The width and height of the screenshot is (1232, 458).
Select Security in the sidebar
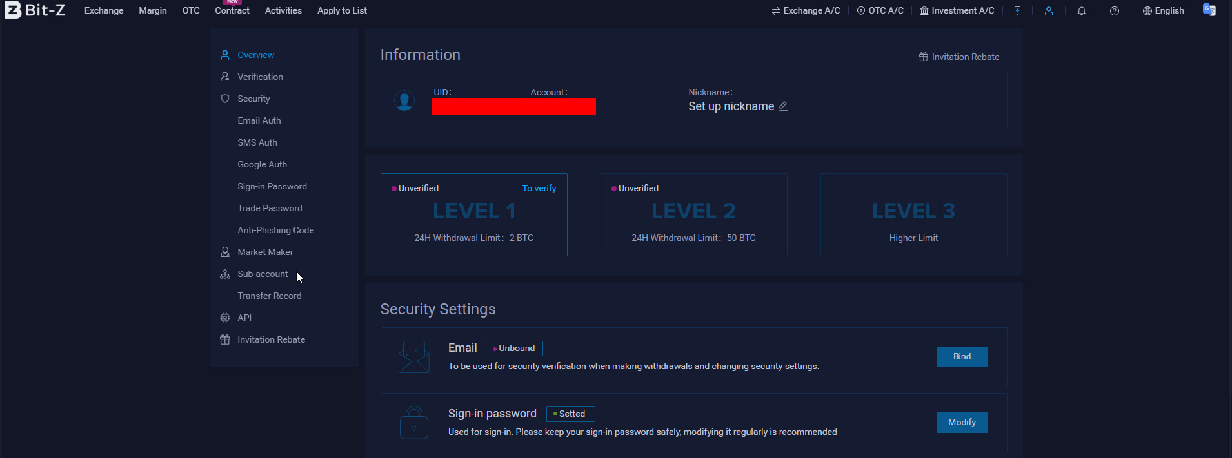pyautogui.click(x=253, y=99)
